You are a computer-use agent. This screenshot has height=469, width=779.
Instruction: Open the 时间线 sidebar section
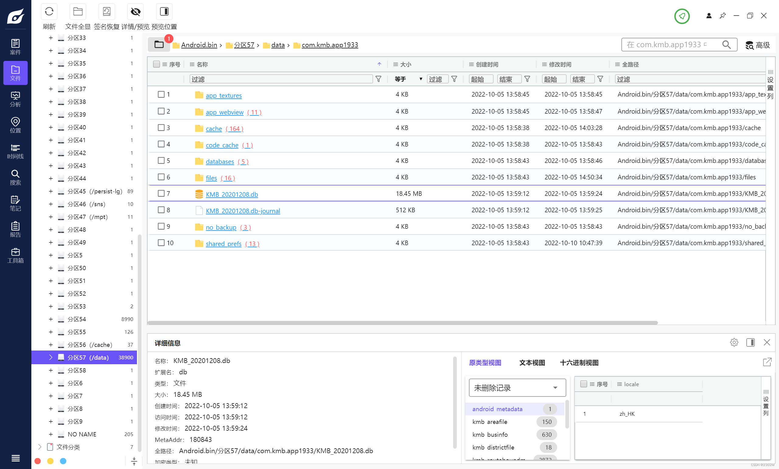click(16, 151)
